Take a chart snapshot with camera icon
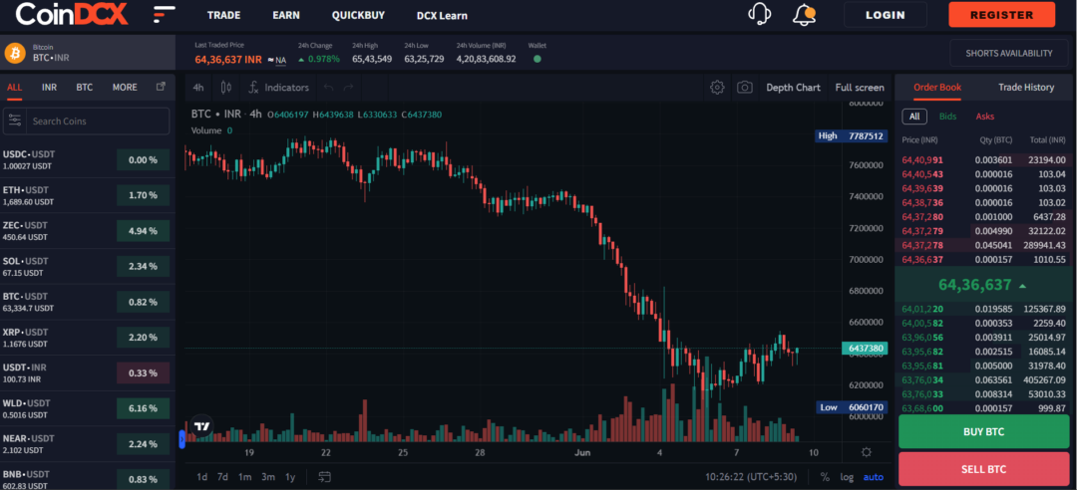Viewport: 1077px width, 490px height. [744, 88]
